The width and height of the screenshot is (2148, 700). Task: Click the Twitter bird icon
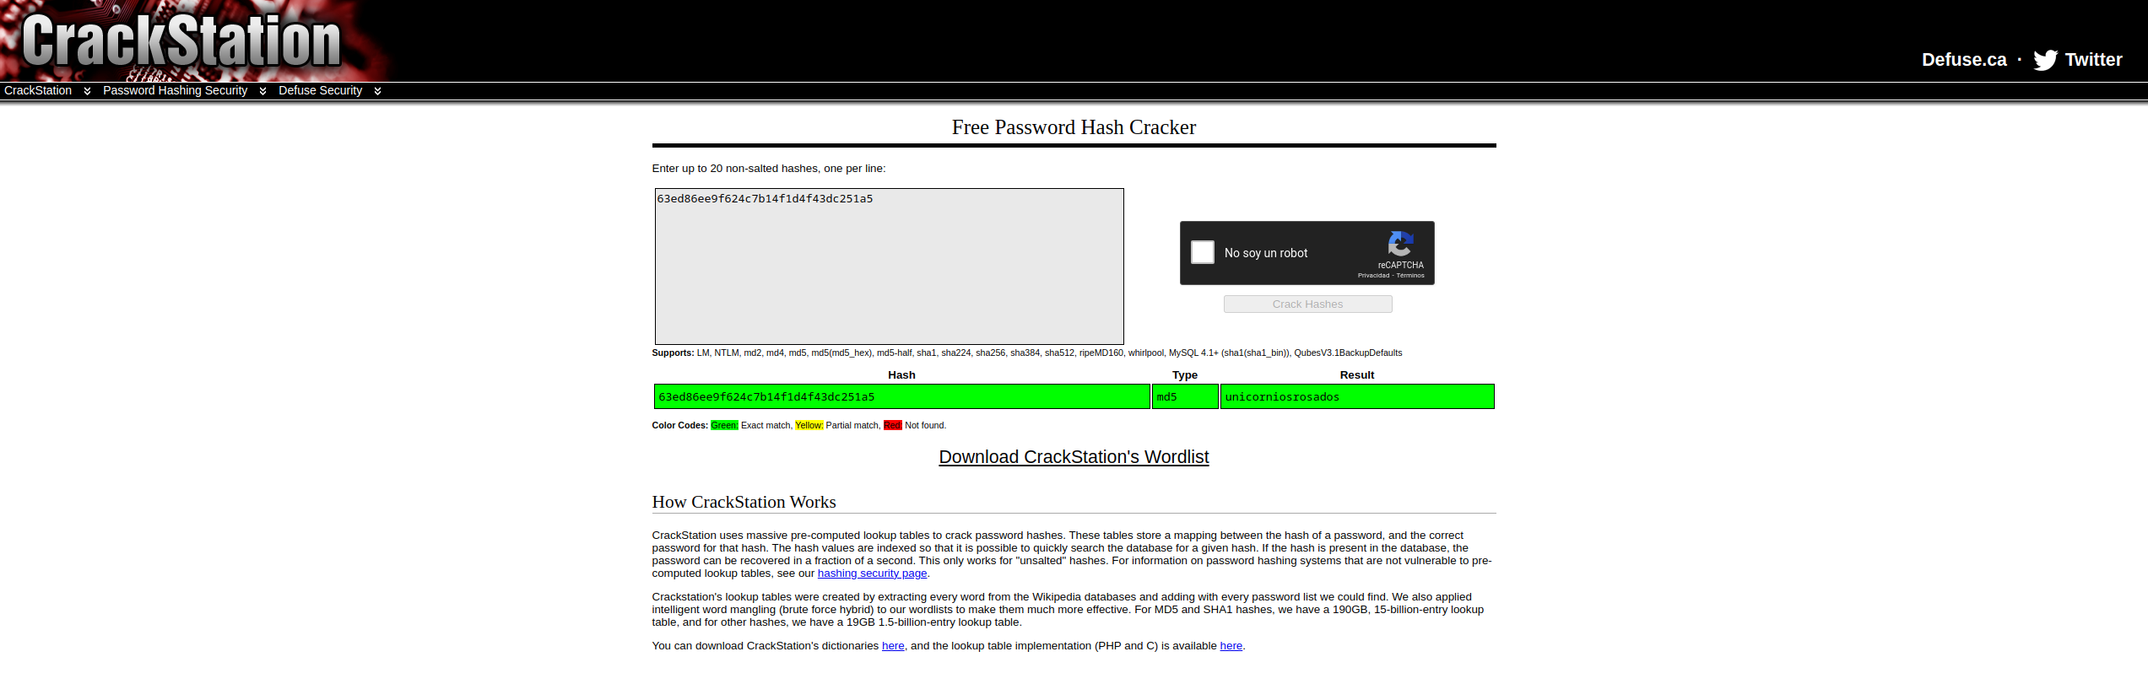[x=2044, y=60]
